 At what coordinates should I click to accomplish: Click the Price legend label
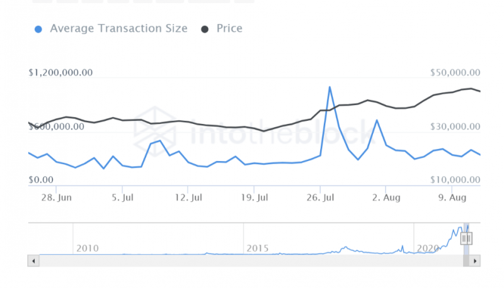point(229,28)
